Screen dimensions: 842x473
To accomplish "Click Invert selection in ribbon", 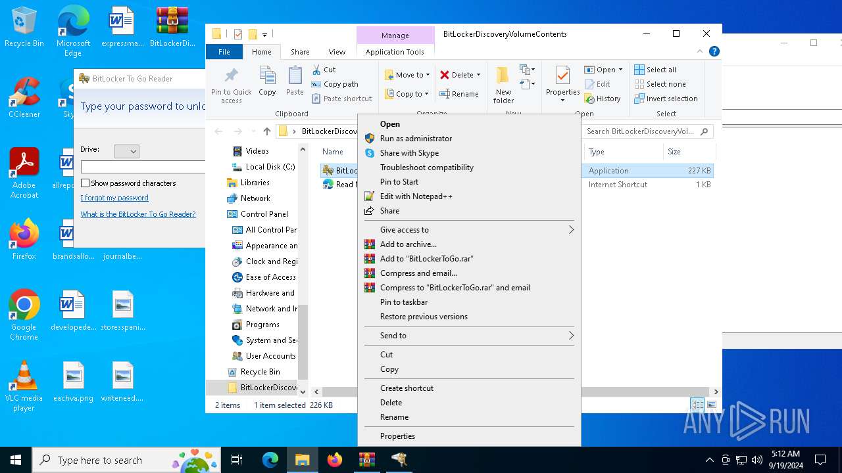I will pyautogui.click(x=666, y=99).
